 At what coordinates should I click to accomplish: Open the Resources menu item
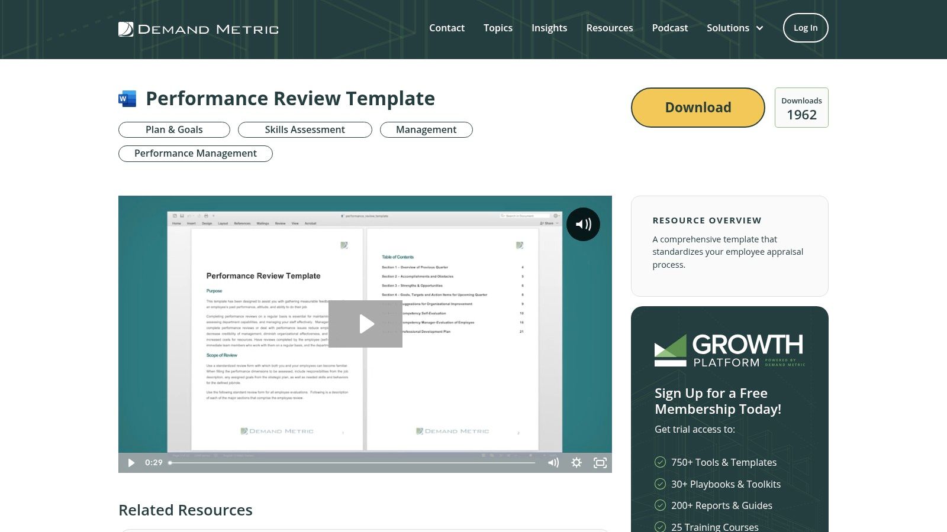(x=609, y=28)
